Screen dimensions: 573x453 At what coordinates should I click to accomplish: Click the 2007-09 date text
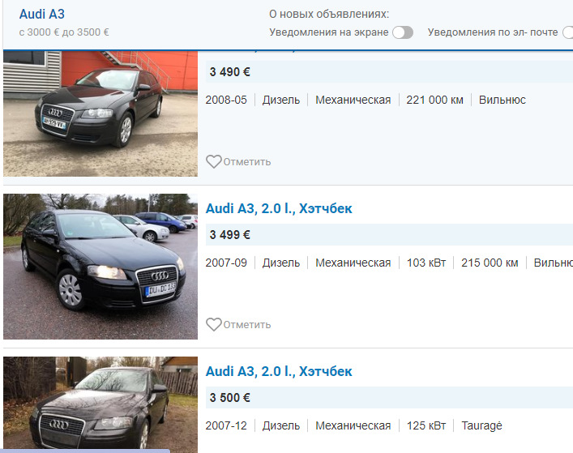click(x=226, y=263)
